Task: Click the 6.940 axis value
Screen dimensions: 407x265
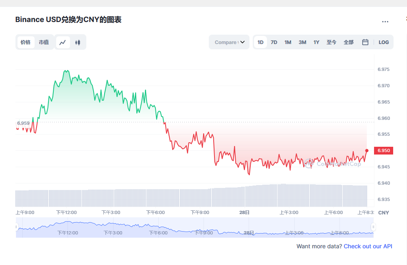Action: (384, 183)
